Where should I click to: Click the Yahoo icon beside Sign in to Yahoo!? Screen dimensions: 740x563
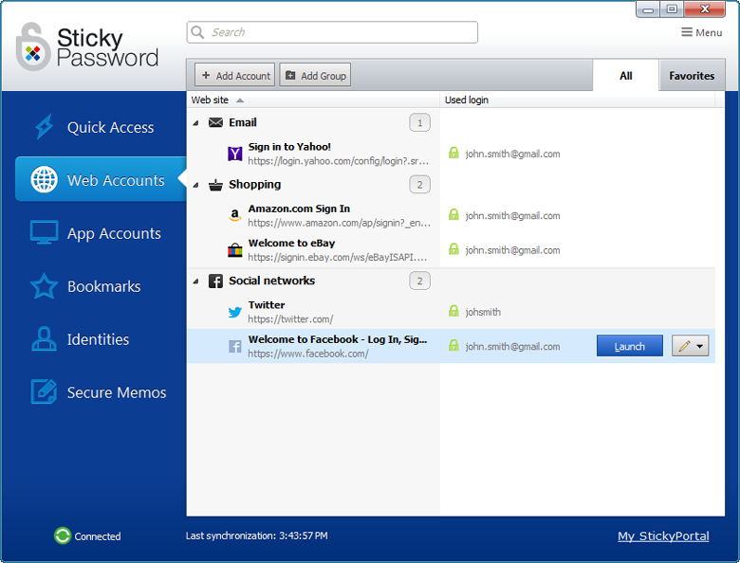pos(234,154)
